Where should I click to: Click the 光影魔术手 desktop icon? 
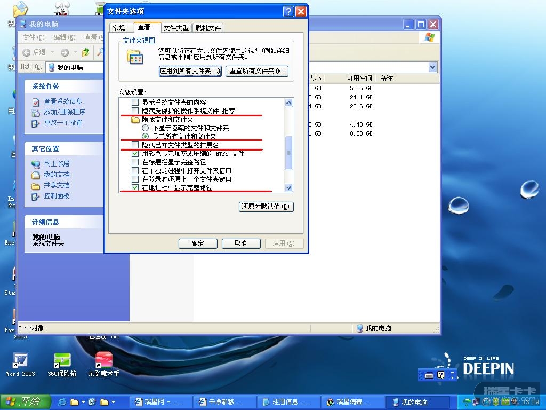coord(104,360)
